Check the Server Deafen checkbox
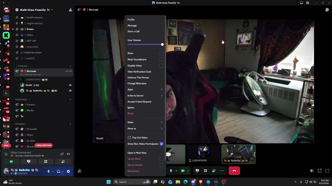 [161, 165]
